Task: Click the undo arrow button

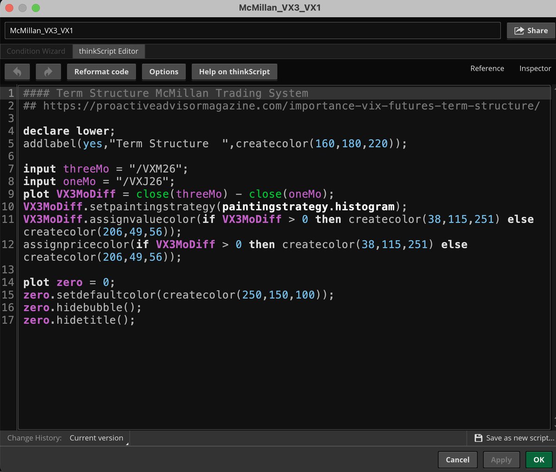Action: [x=17, y=72]
